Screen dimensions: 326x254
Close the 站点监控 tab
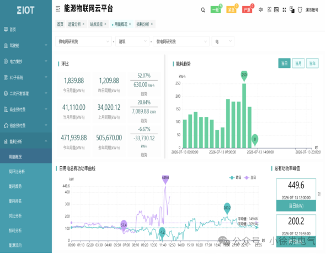coord(105,24)
